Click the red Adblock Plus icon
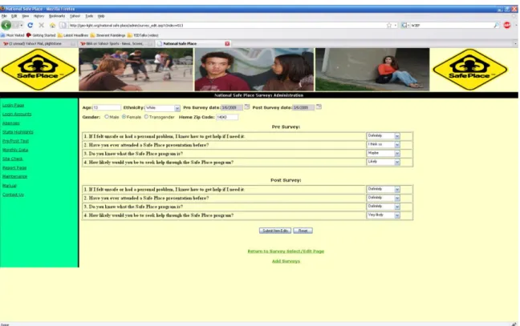Screen dimensions: 520x326 coord(506,25)
